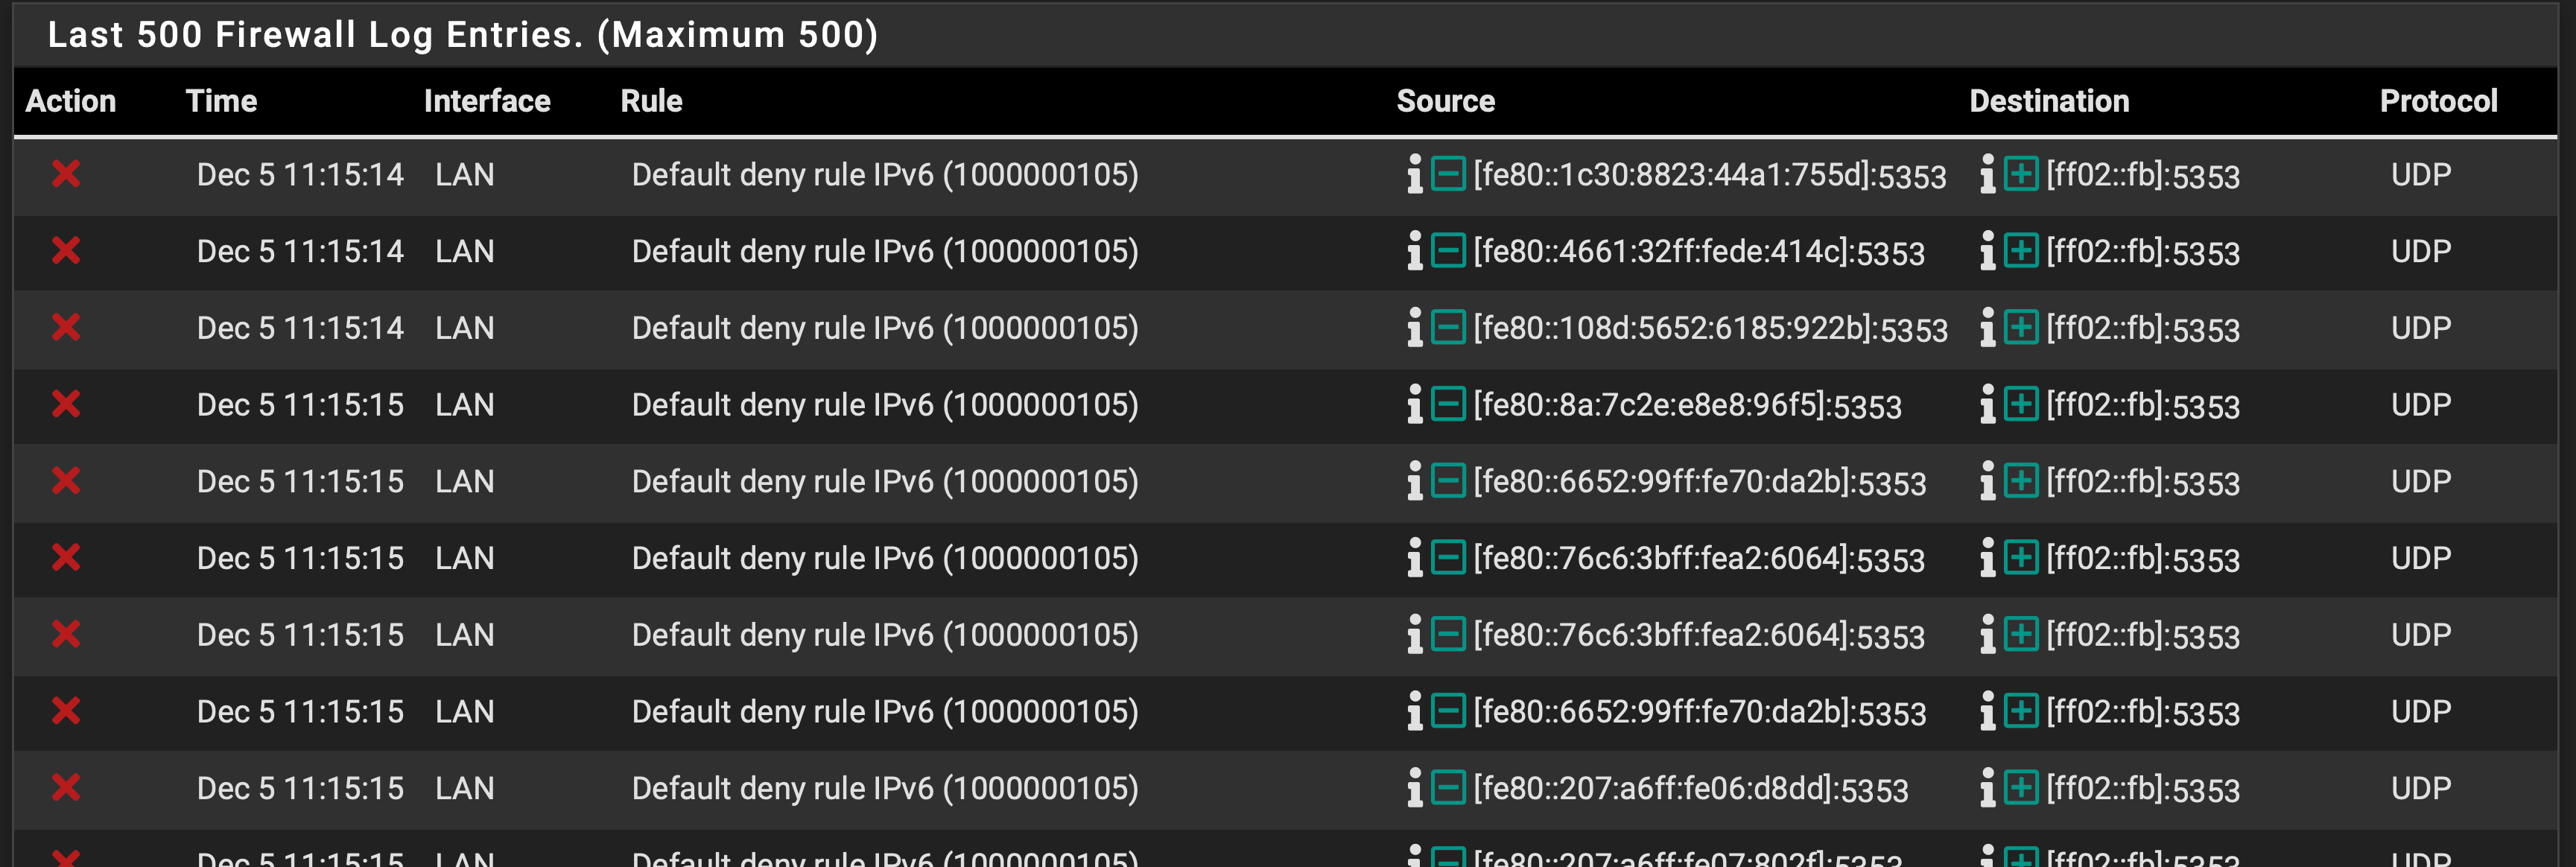Show destination info in fe80::4661:32ff:fede:414c row
Viewport: 2576px width, 867px height.
(1987, 250)
